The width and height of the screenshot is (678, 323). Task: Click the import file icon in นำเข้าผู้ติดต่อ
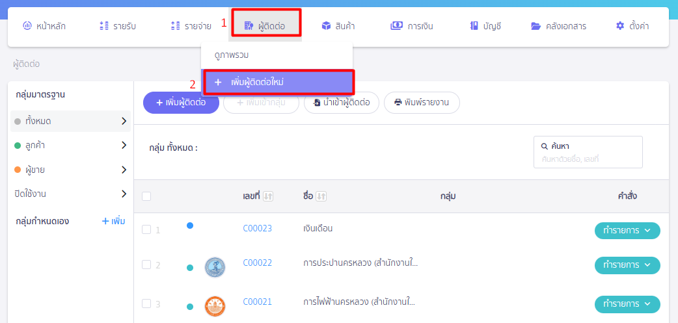(317, 103)
